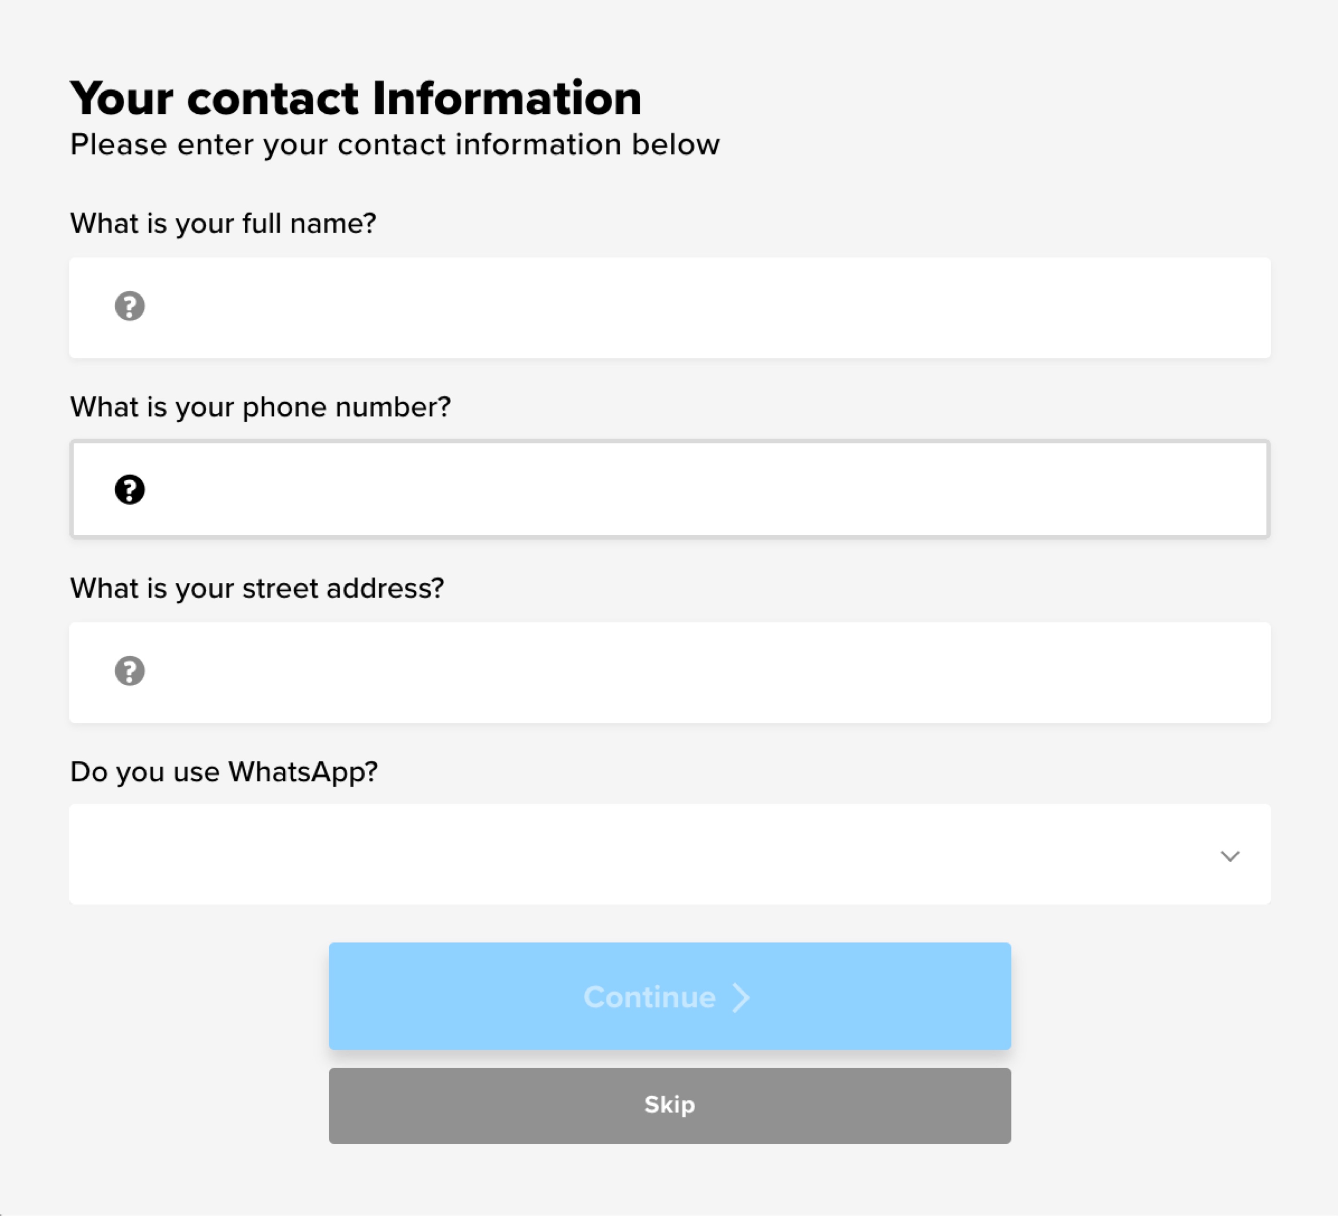Click the 'What is your street address?' label
This screenshot has height=1216, width=1338.
[257, 588]
